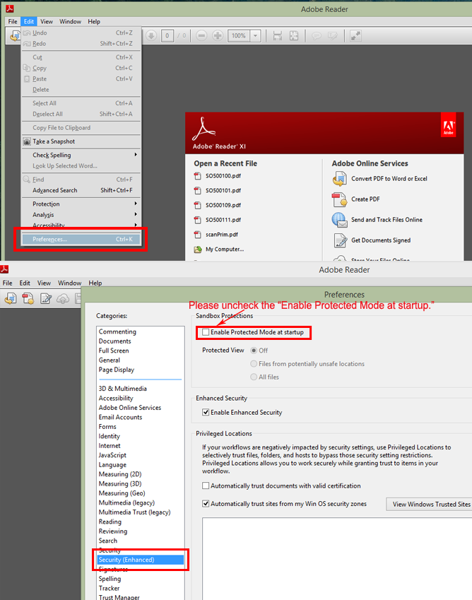Viewport: 472px width, 600px height.
Task: Select the Page Display category
Action: [117, 370]
